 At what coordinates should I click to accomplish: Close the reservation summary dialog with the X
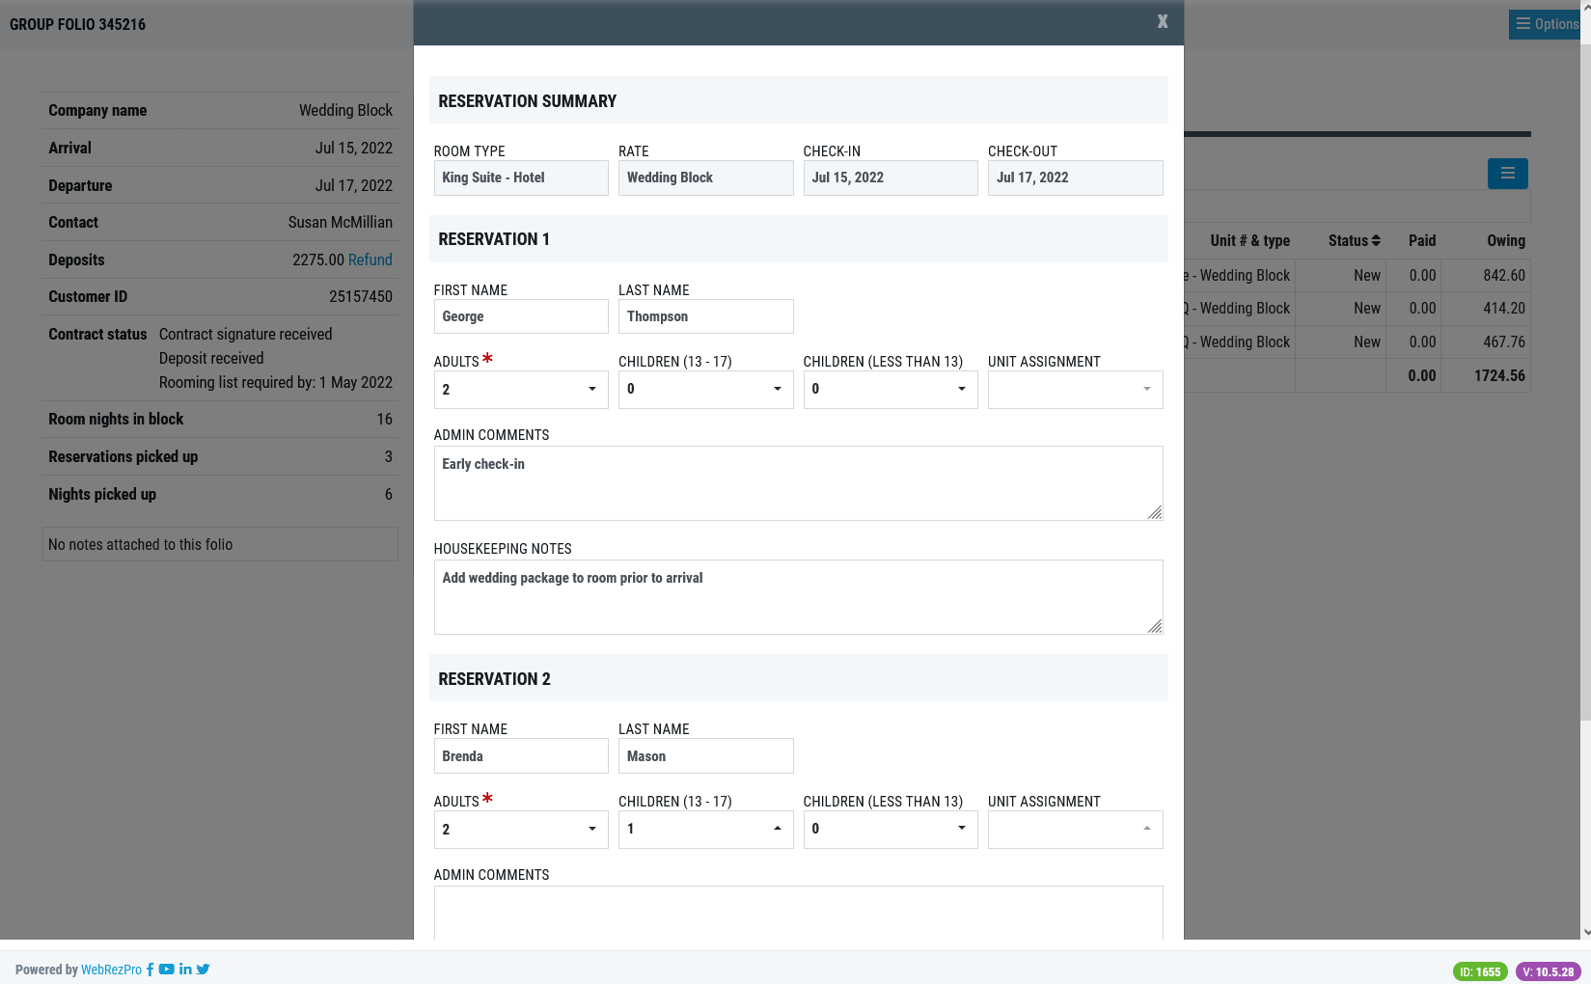(x=1162, y=21)
